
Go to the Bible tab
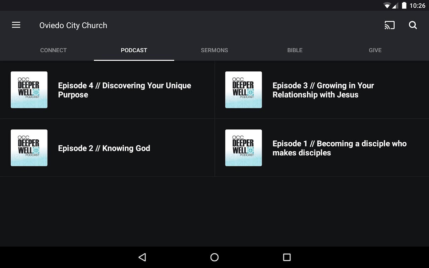[x=295, y=50]
